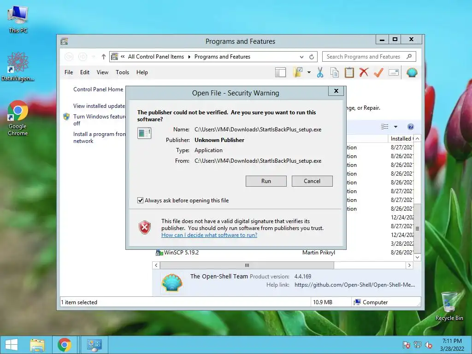Viewport: 472px width, 354px height.
Task: Open DataWagon desktop shortcut
Action: coord(18,66)
